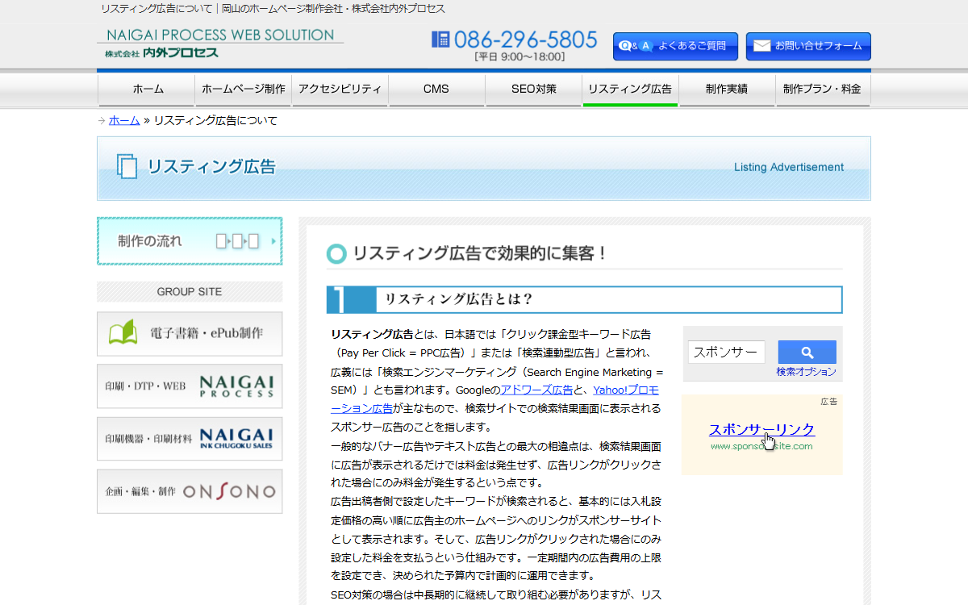Open the SEO対策 tab
This screenshot has height=605, width=968.
533,90
